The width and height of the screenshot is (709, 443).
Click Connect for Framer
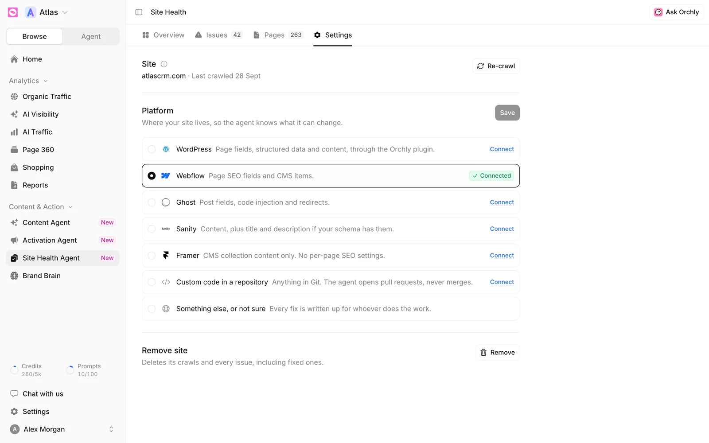(x=502, y=256)
